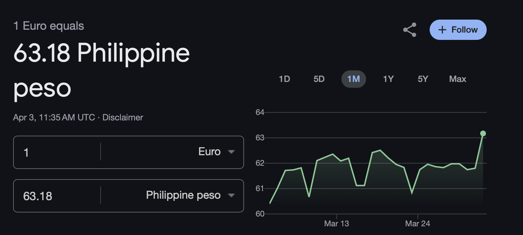Click the green endpoint dot on chart
This screenshot has width=523, height=235.
tap(483, 133)
